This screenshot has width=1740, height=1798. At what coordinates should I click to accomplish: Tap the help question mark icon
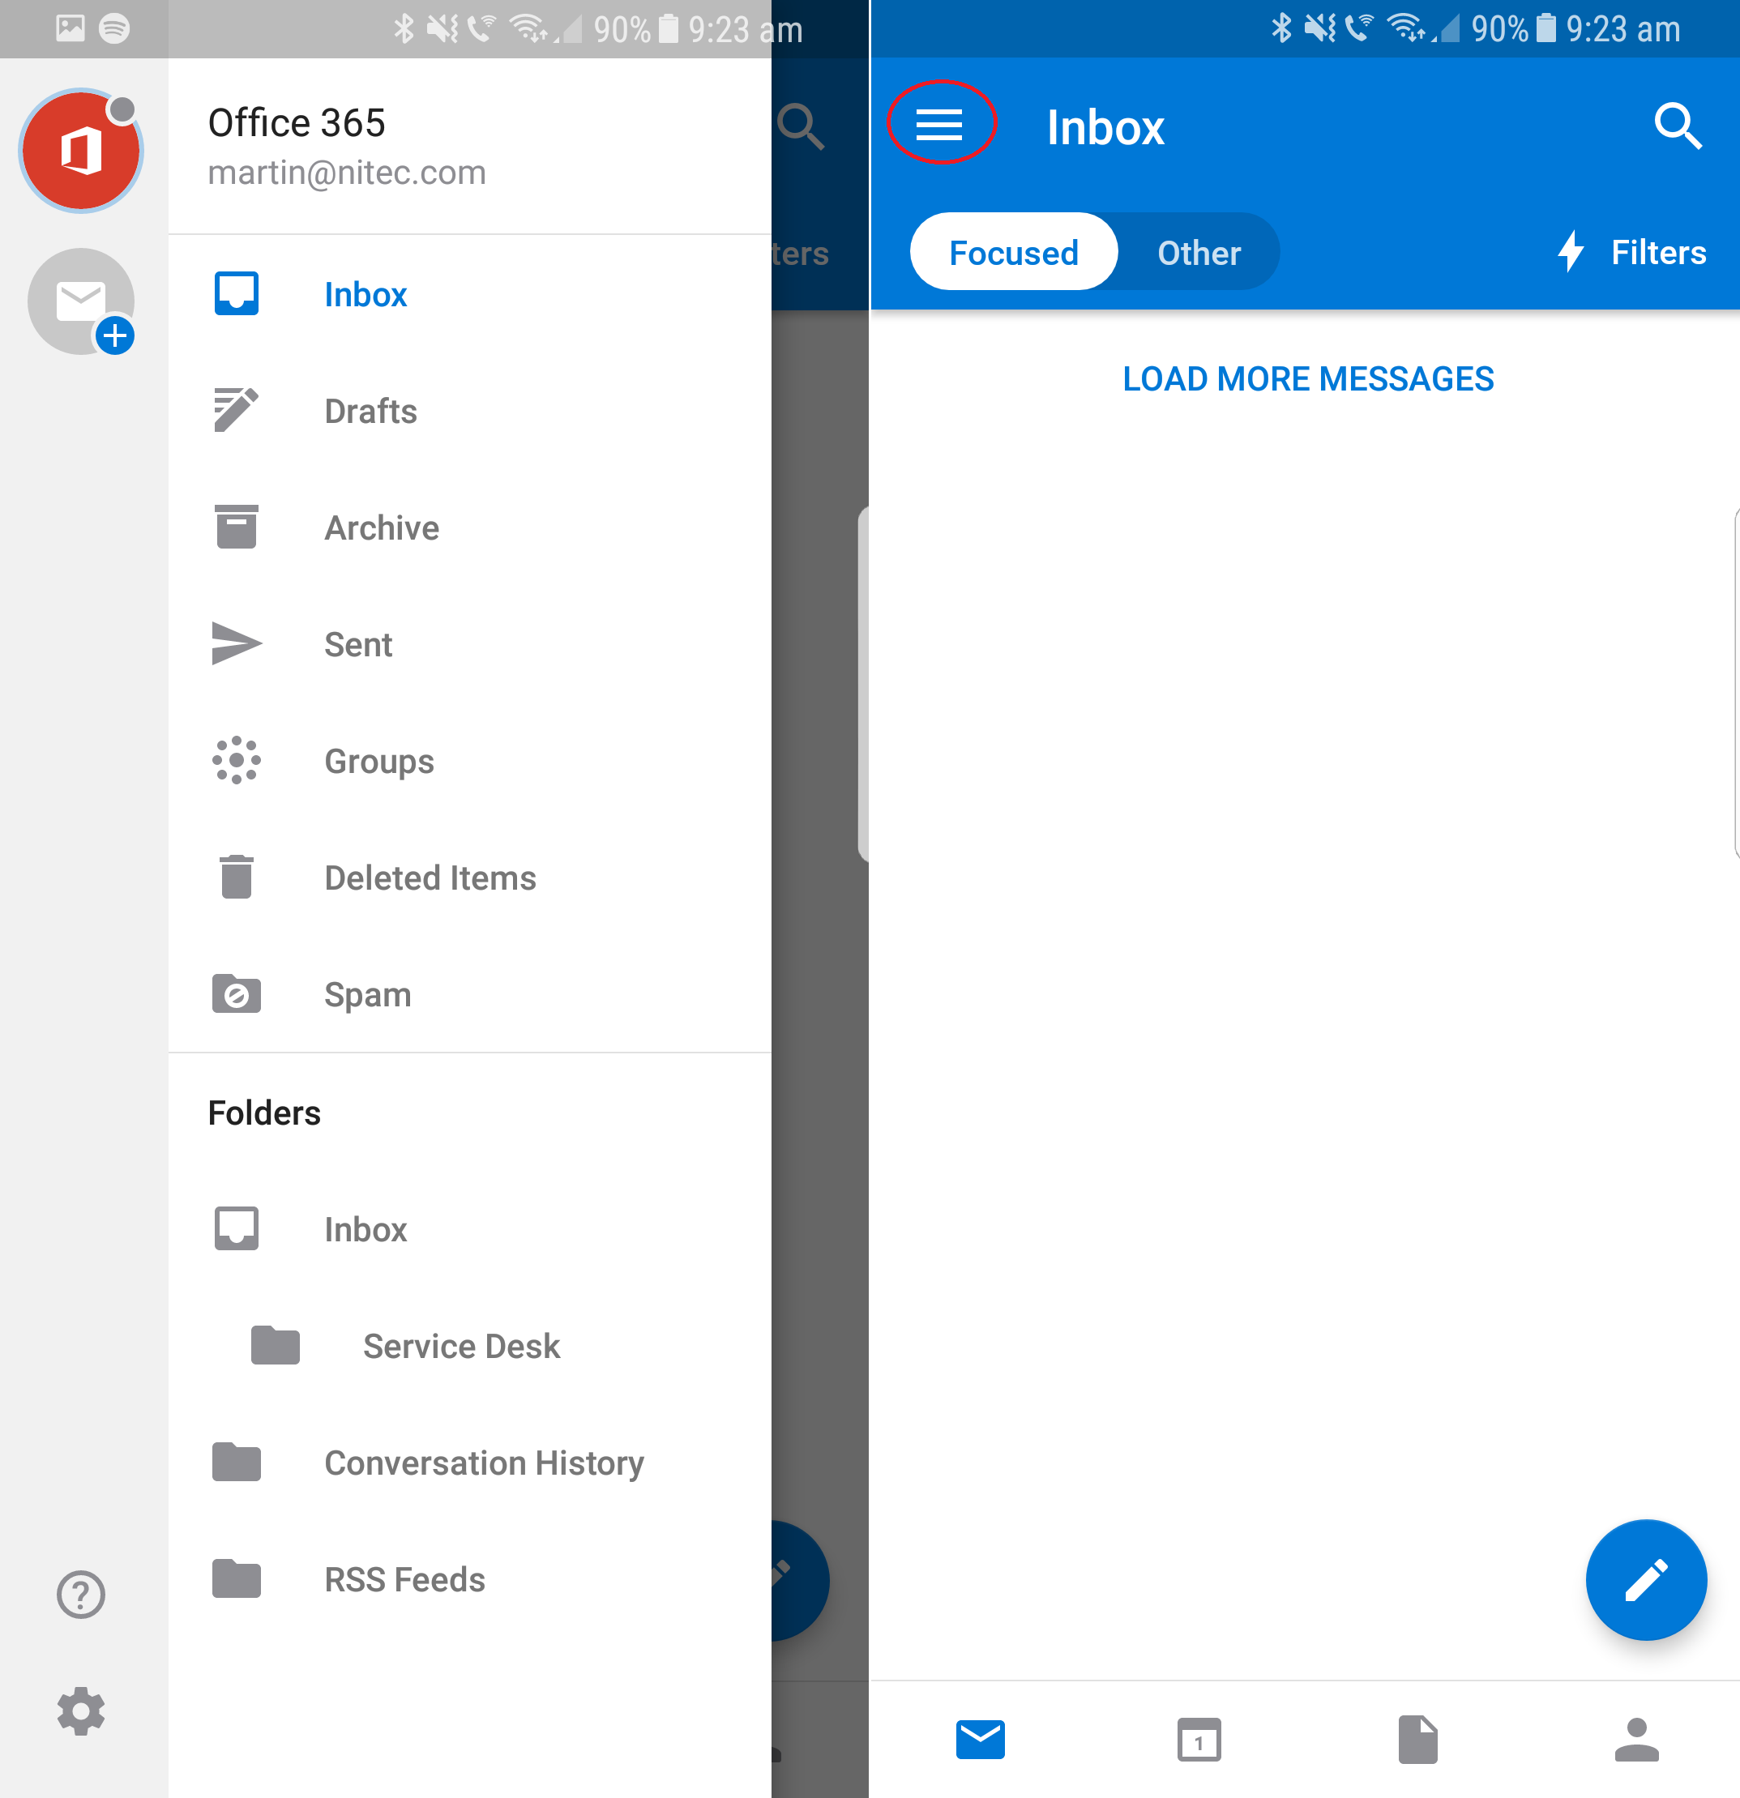click(82, 1595)
